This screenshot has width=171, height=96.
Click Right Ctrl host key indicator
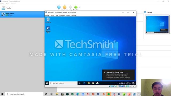(x=132, y=86)
